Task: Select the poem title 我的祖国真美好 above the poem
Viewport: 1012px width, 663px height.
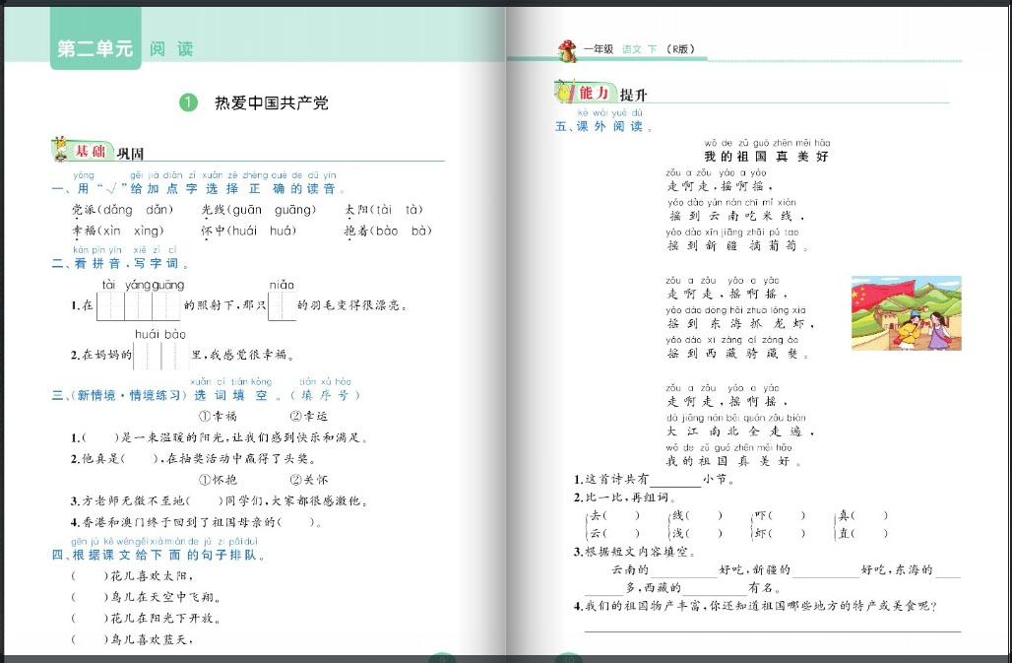Action: (x=766, y=157)
